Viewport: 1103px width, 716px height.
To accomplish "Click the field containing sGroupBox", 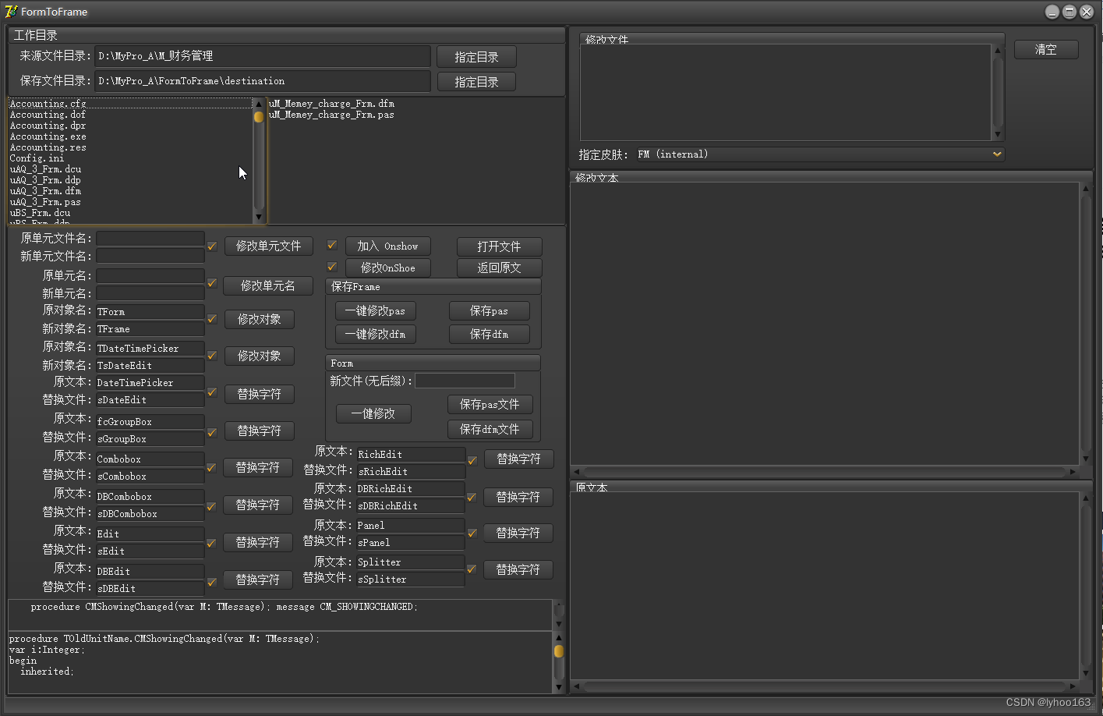I will pos(150,439).
